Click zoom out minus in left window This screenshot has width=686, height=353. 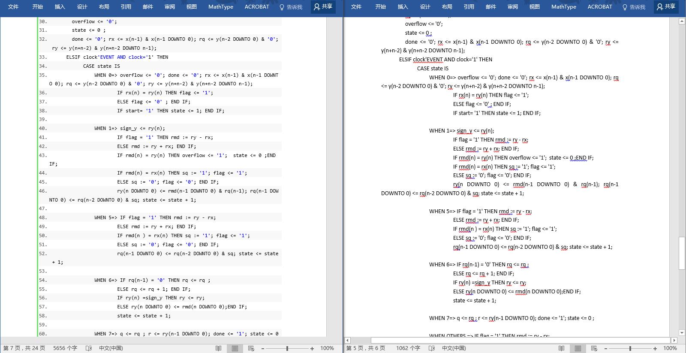(x=263, y=348)
